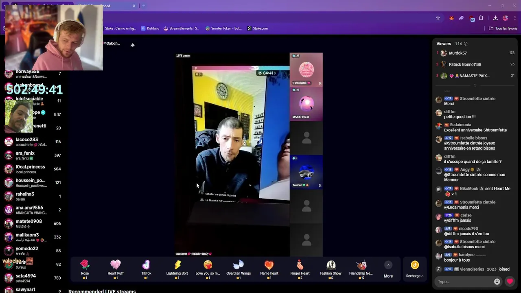This screenshot has width=521, height=293.
Task: Open the browser downloads tray
Action: pos(495,18)
